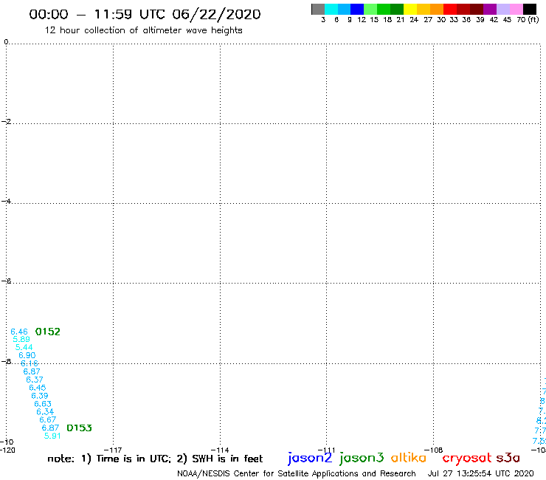This screenshot has height=480, width=546.
Task: Select the -4 latitude axis label
Action: (x=6, y=201)
